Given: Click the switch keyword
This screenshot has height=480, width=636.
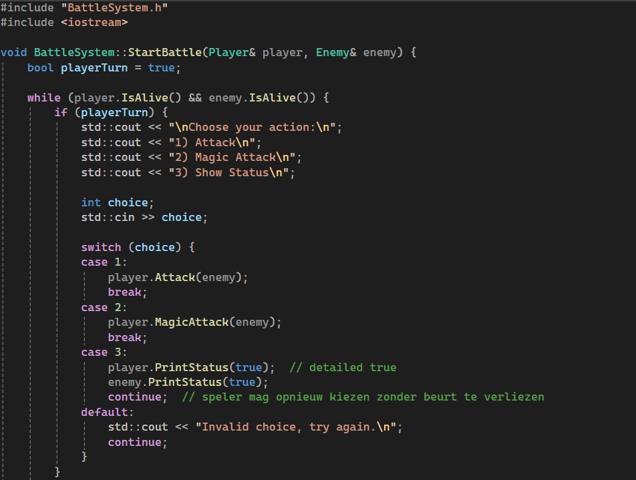Looking at the screenshot, I should pyautogui.click(x=101, y=248).
